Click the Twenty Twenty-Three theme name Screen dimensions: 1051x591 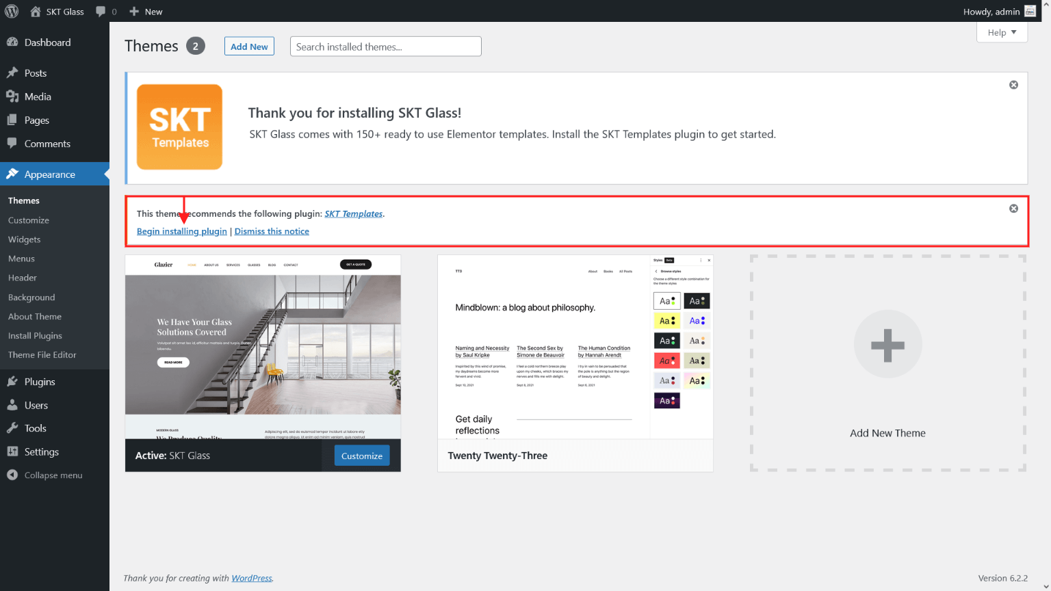497,456
